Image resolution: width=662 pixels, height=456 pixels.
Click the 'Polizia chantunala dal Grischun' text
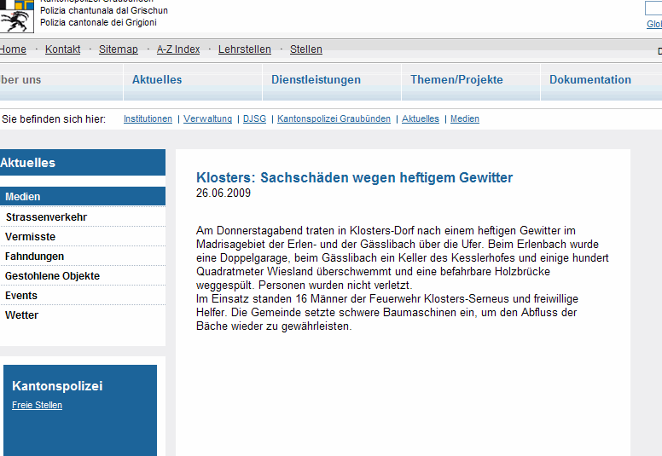104,10
